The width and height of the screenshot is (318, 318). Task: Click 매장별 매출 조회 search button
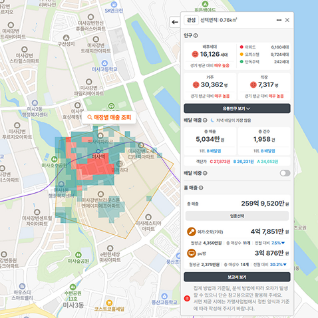(x=109, y=117)
